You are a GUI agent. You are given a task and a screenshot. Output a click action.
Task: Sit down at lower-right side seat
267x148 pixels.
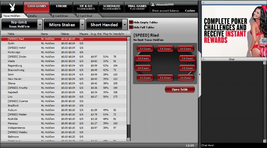(187, 68)
